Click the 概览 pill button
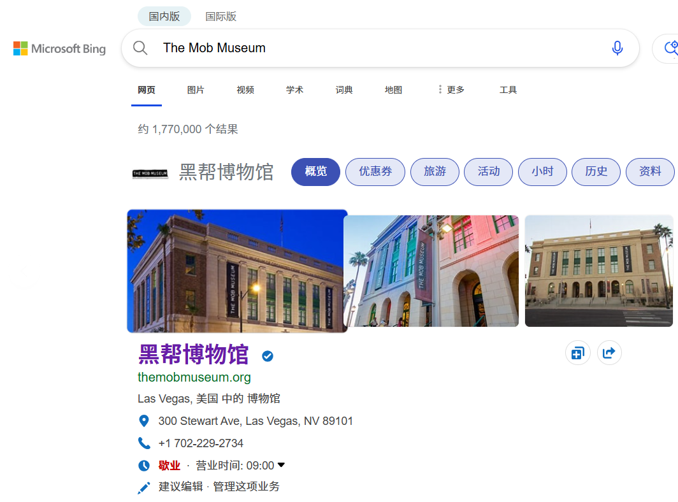Viewport: 678px width, 502px height. coord(315,171)
